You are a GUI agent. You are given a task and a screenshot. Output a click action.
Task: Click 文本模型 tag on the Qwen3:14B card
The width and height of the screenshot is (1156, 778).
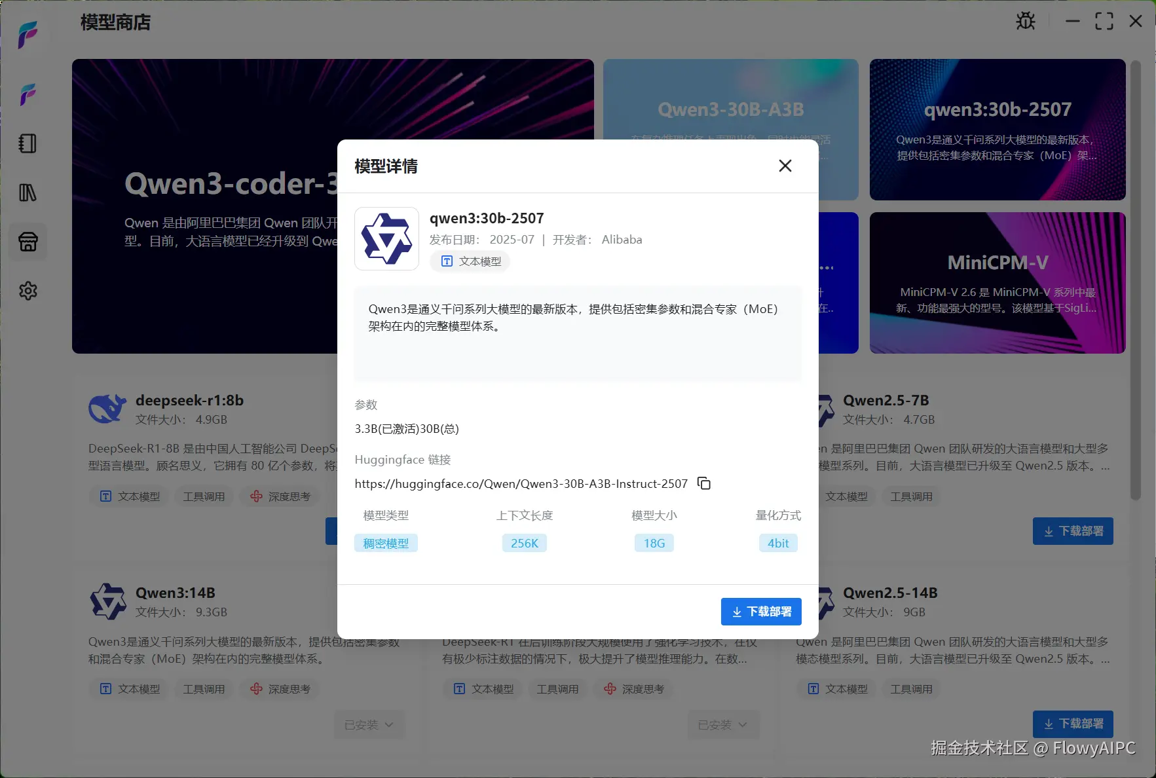[x=129, y=689]
